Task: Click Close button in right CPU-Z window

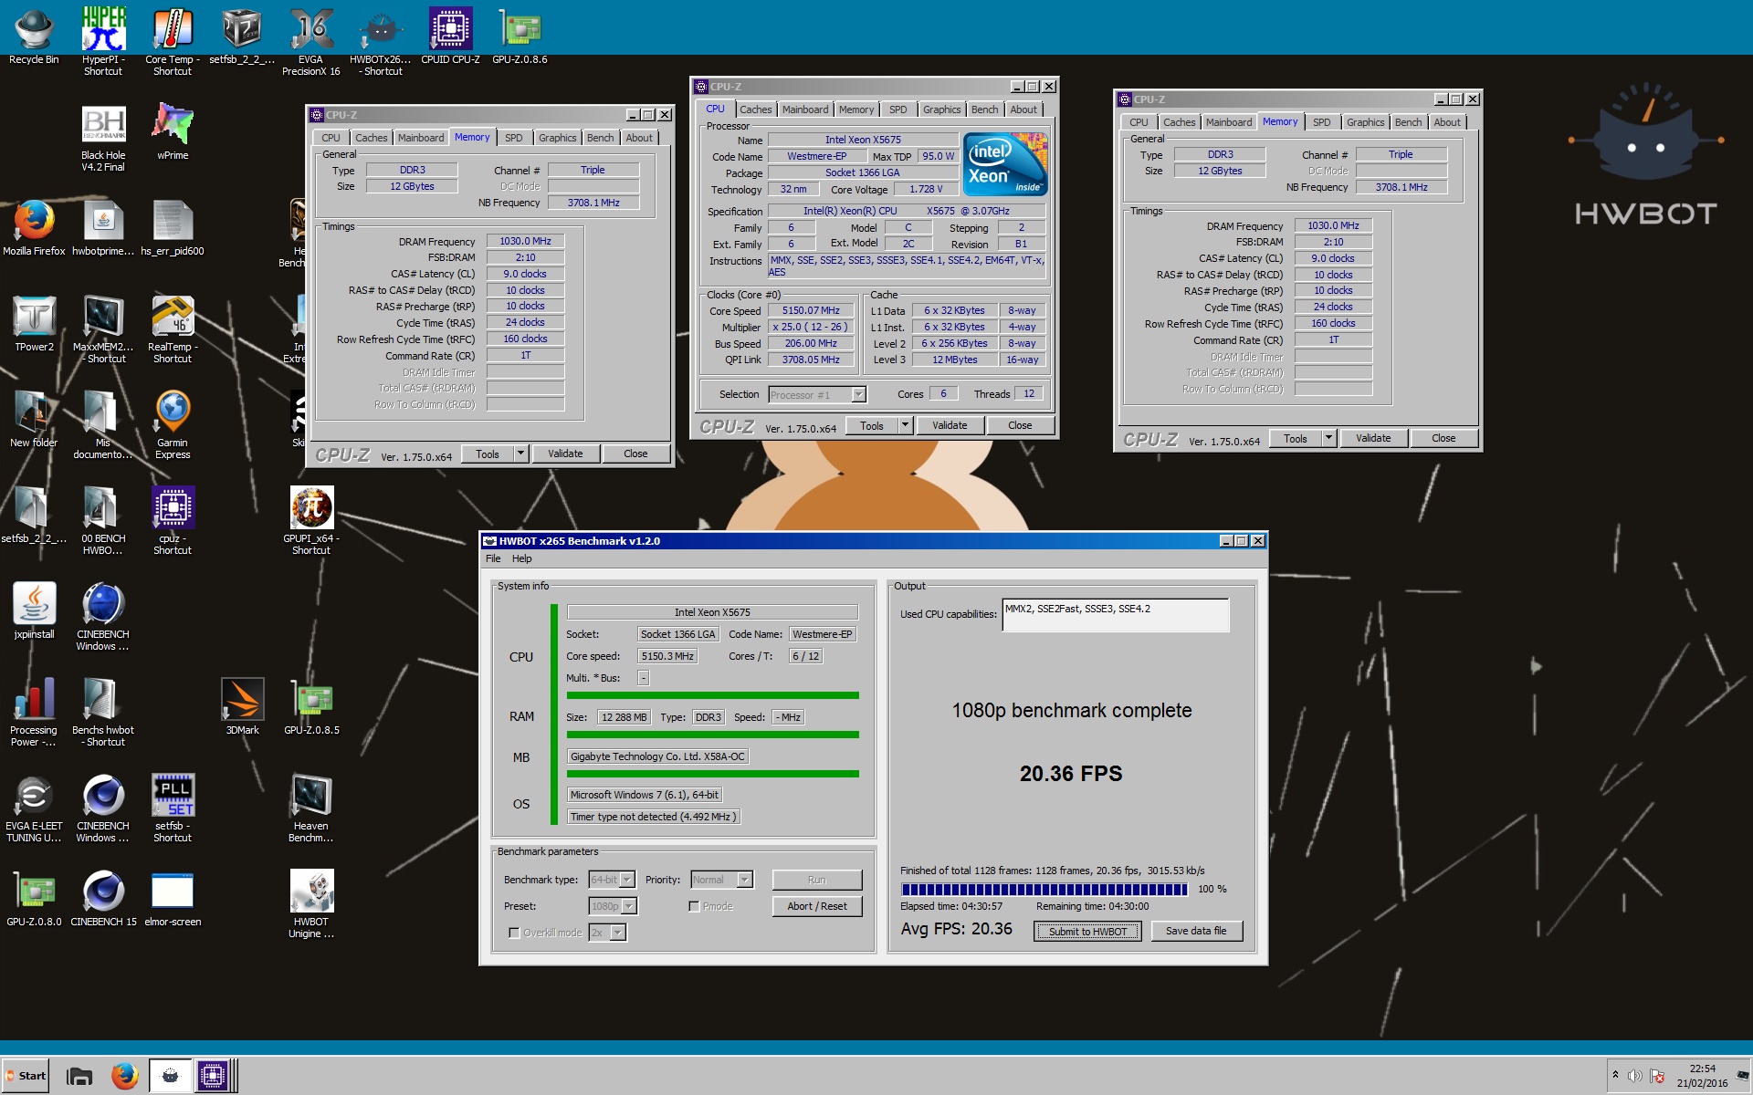Action: pos(1443,438)
